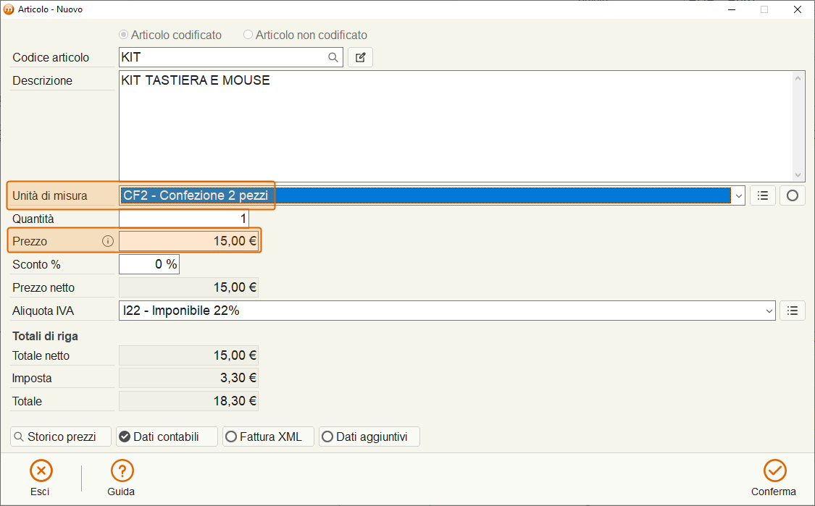Click the info icon beside Prezzo
This screenshot has width=815, height=506.
[108, 241]
